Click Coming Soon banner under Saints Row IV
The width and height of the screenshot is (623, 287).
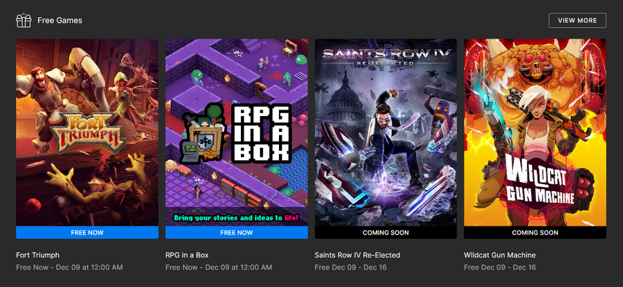pos(386,232)
